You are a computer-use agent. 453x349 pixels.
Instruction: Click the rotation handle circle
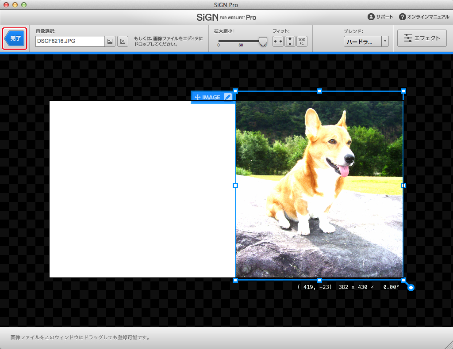411,288
